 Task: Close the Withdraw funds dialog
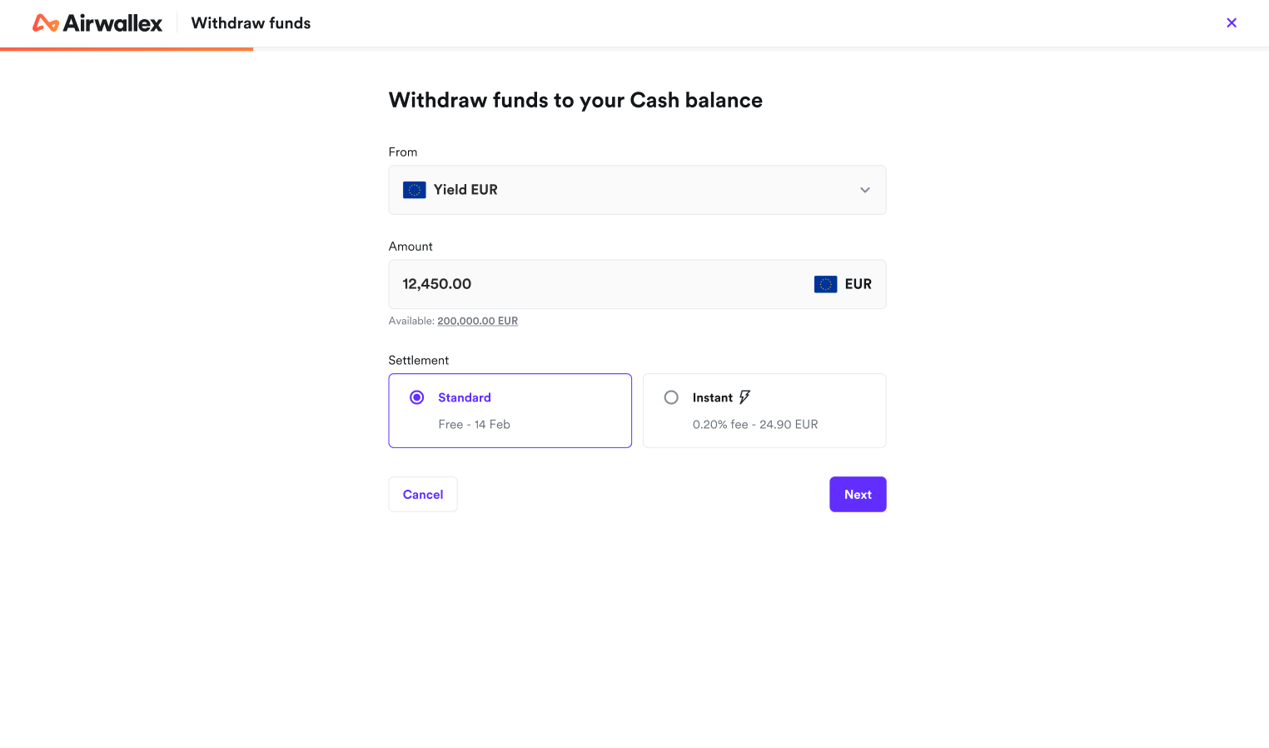(1232, 23)
